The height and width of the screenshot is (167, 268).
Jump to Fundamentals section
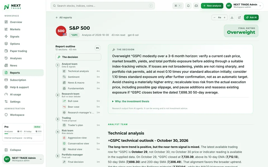[81, 88]
